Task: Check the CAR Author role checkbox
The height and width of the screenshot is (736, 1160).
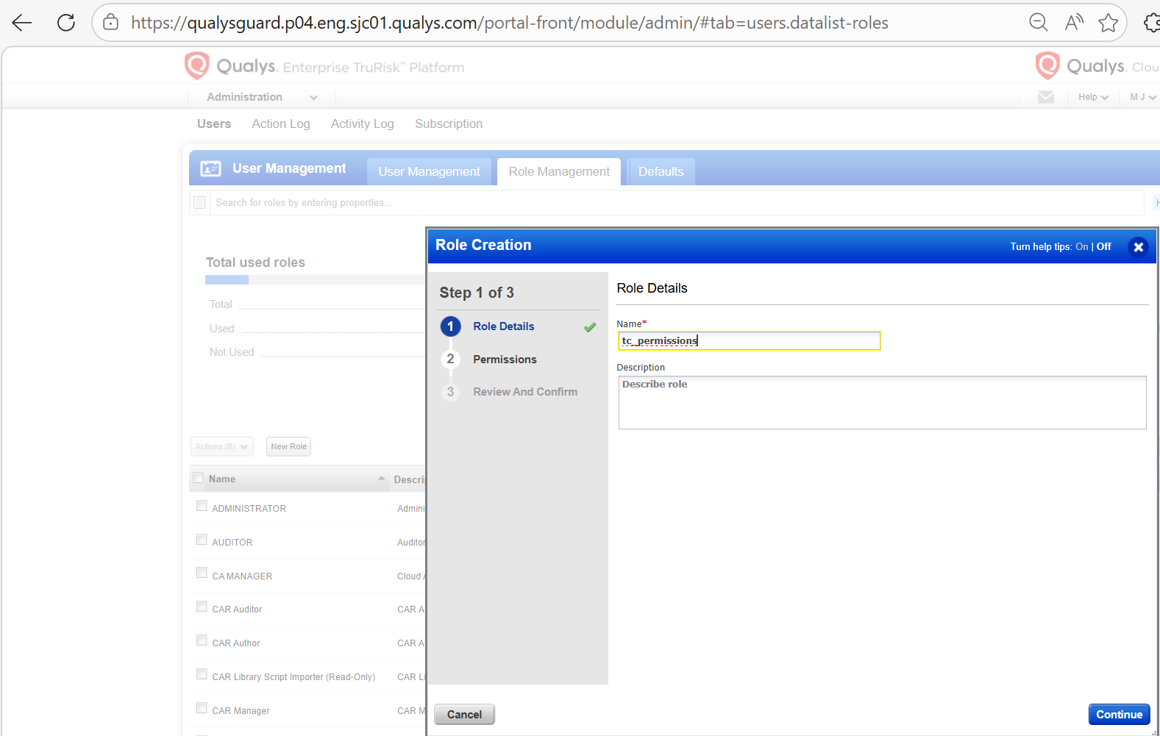Action: click(x=202, y=640)
